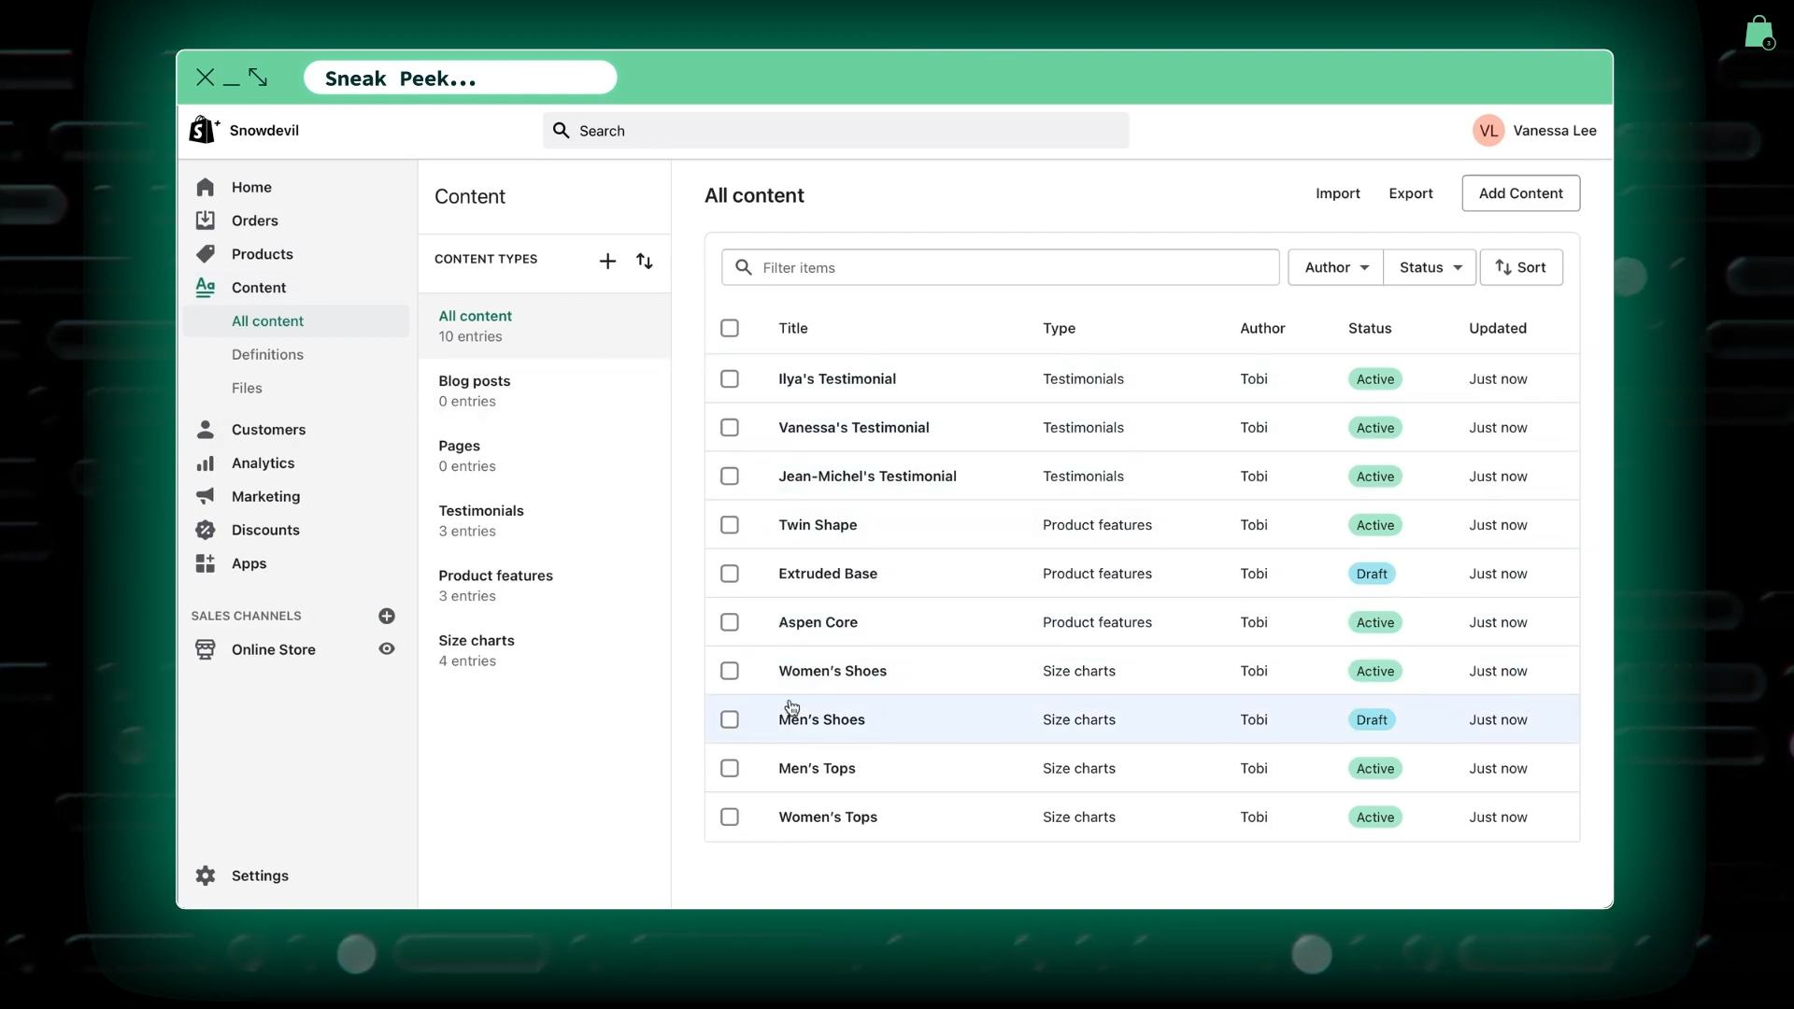Check the Men's Tops row checkbox

click(730, 768)
